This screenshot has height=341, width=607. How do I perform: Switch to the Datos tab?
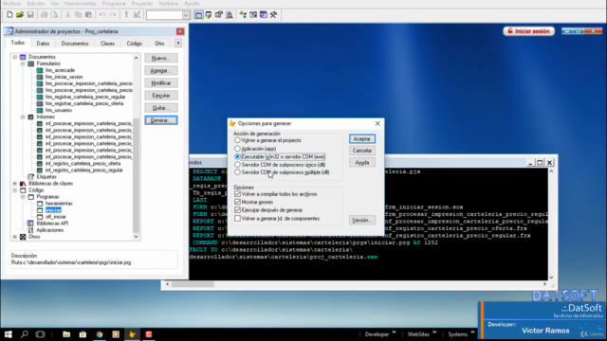43,44
